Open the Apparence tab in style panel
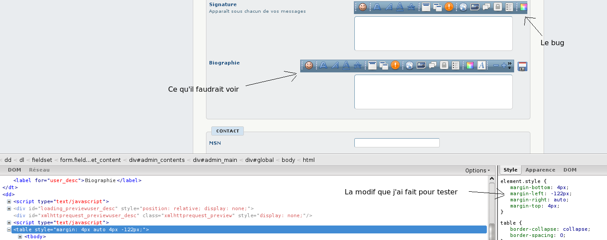607x240 pixels. click(540, 170)
